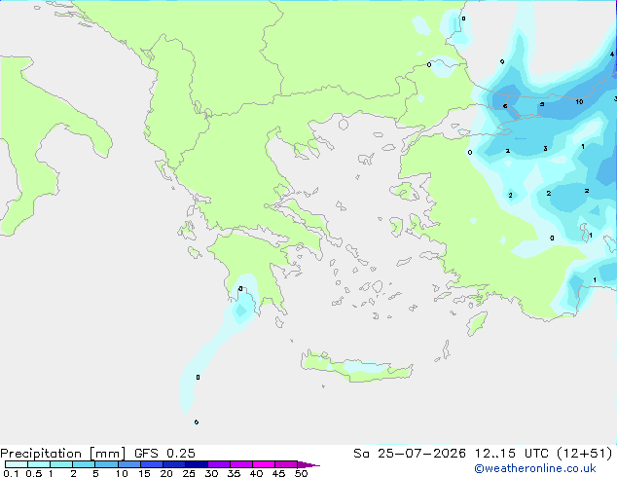Click the 'GFS 0.25' model label
The image size is (617, 477).
point(164,454)
